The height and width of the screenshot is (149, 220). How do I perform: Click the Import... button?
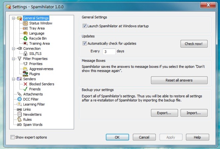coord(194,113)
